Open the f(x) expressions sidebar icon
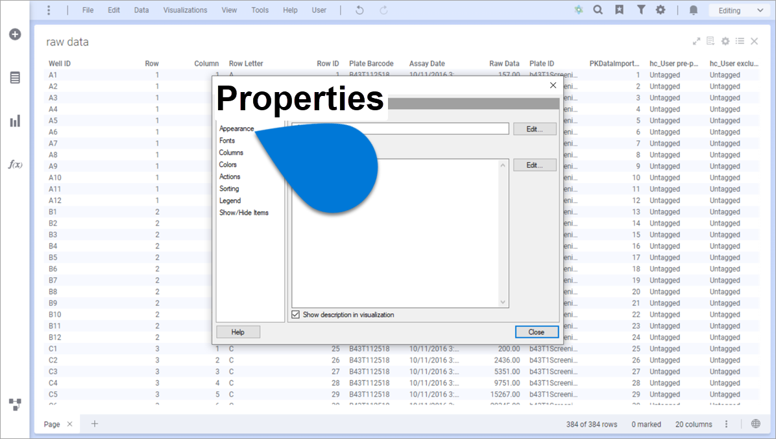This screenshot has height=439, width=776. (x=15, y=165)
